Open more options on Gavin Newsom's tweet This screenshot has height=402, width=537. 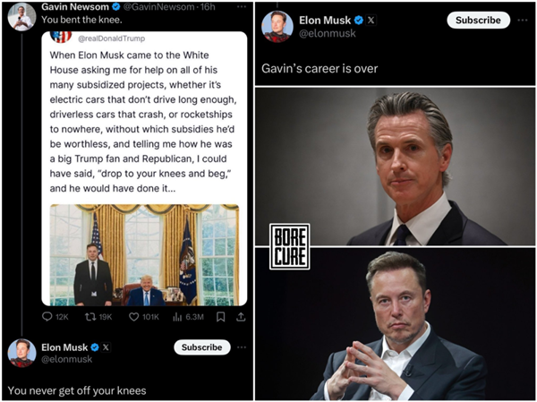point(241,7)
